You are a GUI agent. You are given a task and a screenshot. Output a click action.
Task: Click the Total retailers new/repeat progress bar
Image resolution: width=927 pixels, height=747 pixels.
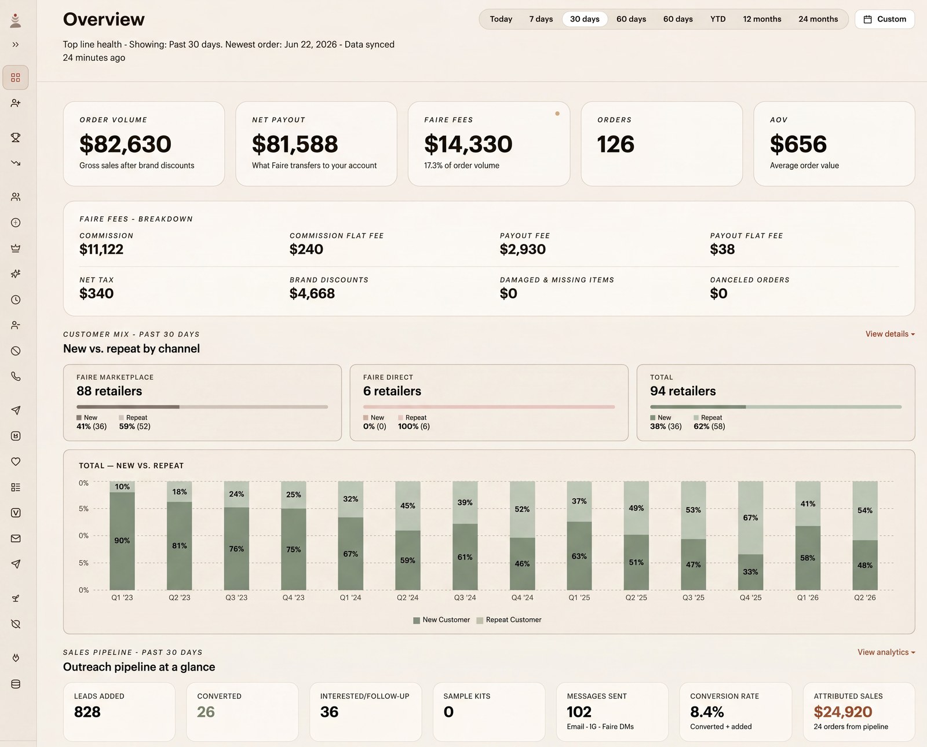click(x=776, y=407)
